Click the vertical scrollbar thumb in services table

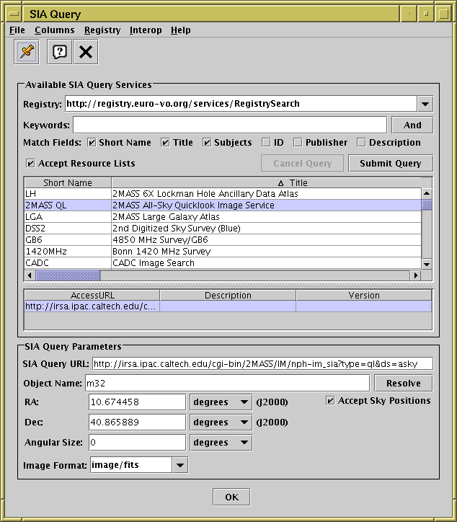pyautogui.click(x=427, y=205)
